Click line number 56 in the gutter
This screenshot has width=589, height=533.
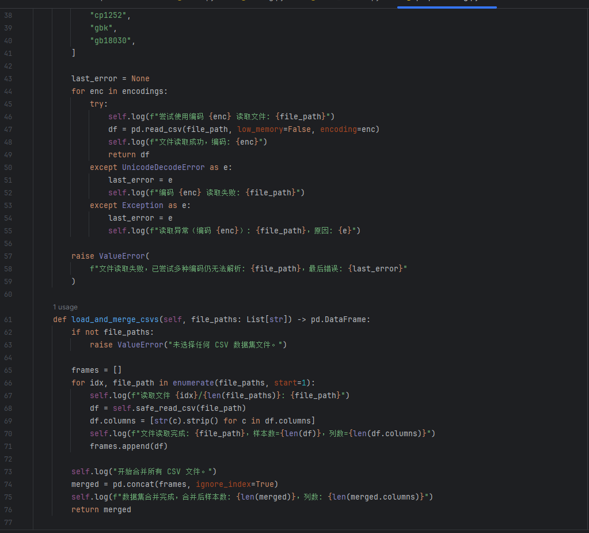pos(8,244)
